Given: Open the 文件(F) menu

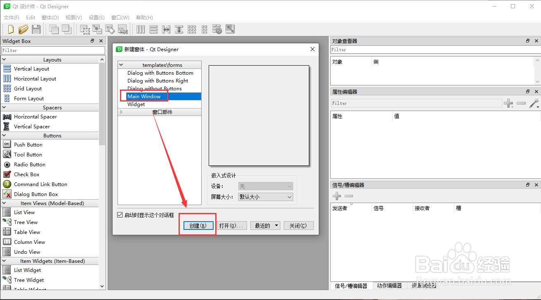Looking at the screenshot, I should (x=12, y=17).
